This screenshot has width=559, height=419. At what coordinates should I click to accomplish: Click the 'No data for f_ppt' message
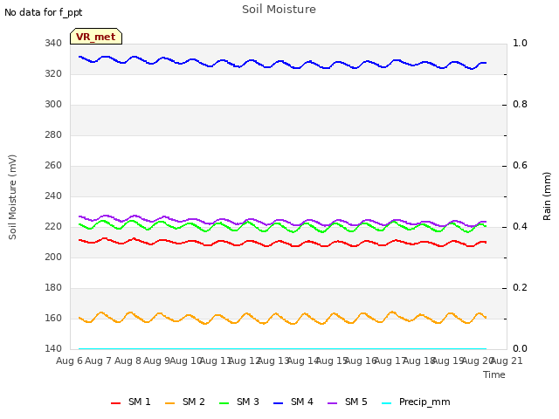[x=43, y=12]
